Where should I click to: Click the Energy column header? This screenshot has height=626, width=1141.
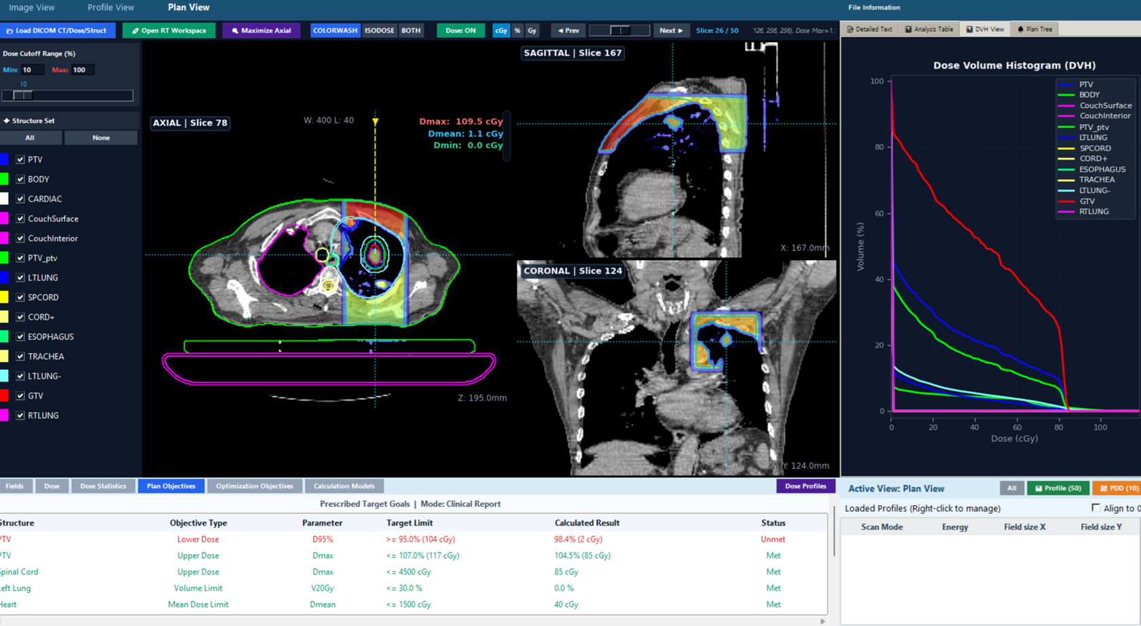point(955,527)
